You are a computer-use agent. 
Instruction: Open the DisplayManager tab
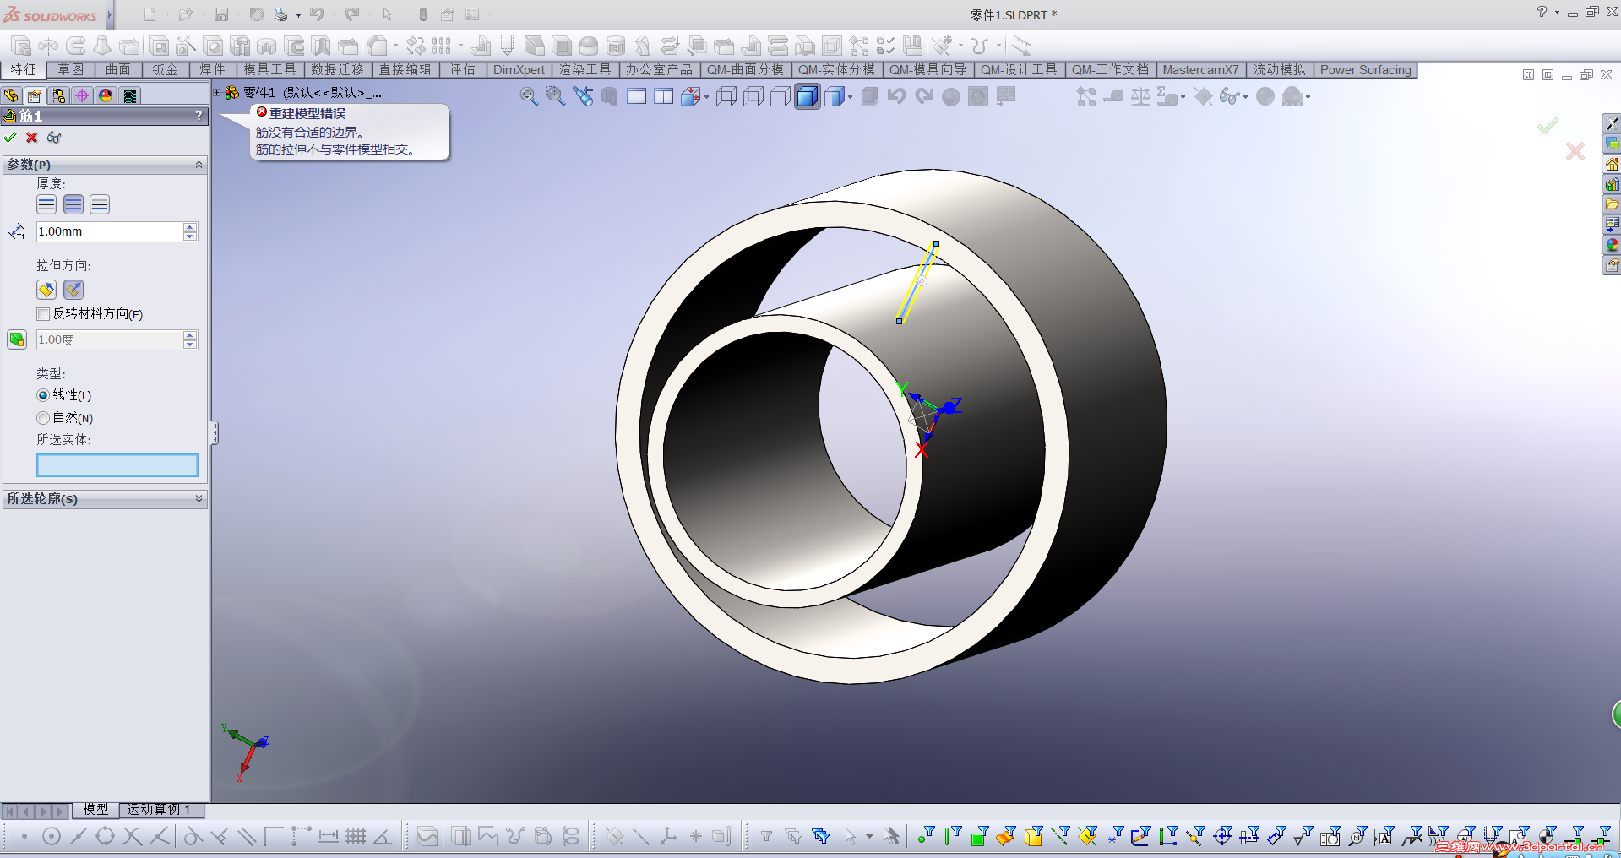[x=106, y=95]
